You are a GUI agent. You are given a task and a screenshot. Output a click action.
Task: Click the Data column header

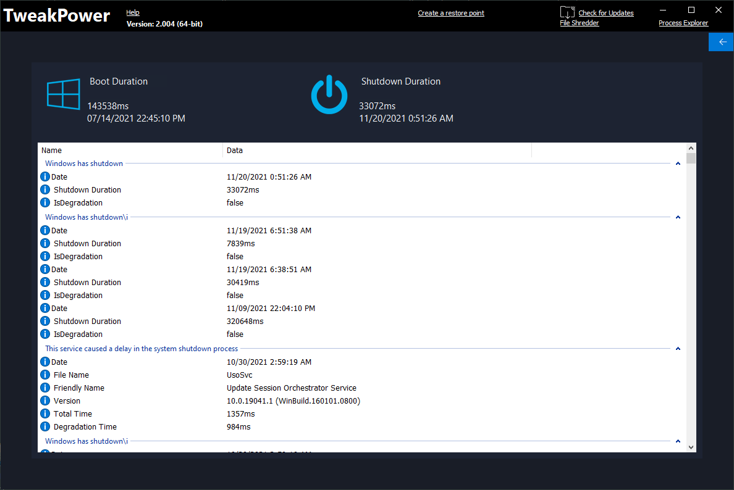point(377,151)
